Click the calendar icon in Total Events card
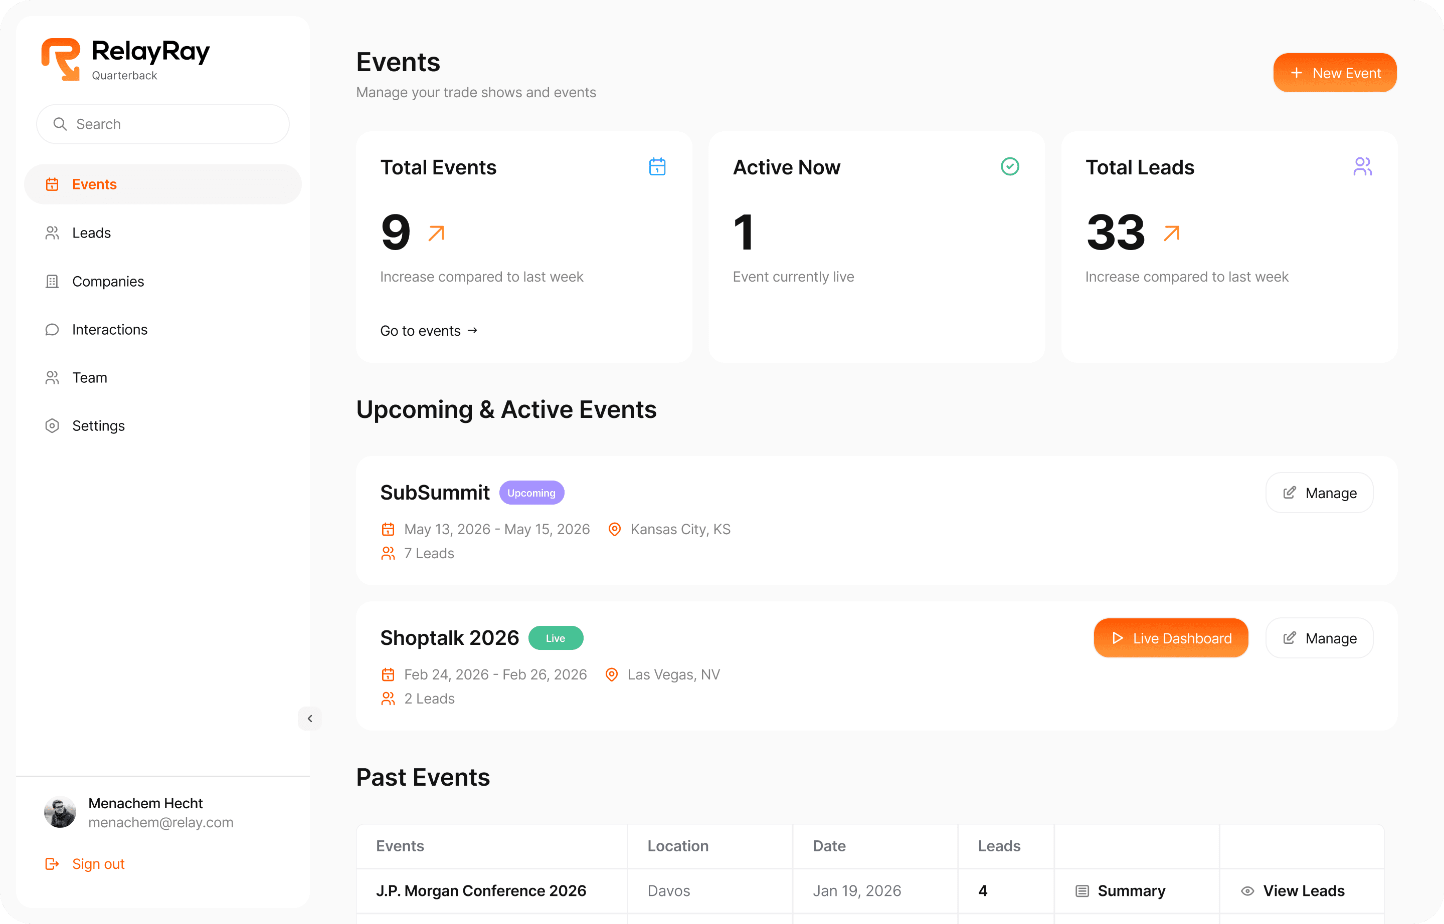 pyautogui.click(x=657, y=166)
